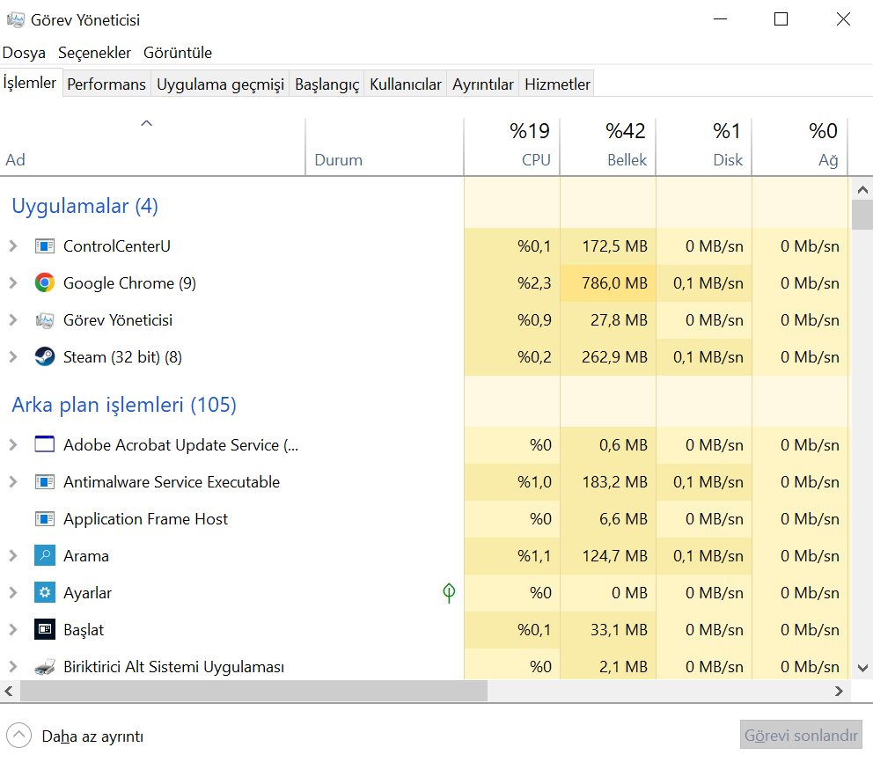Viewport: 873px width, 762px height.
Task: Click the vertical scrollbar down arrow
Action: pos(862,668)
